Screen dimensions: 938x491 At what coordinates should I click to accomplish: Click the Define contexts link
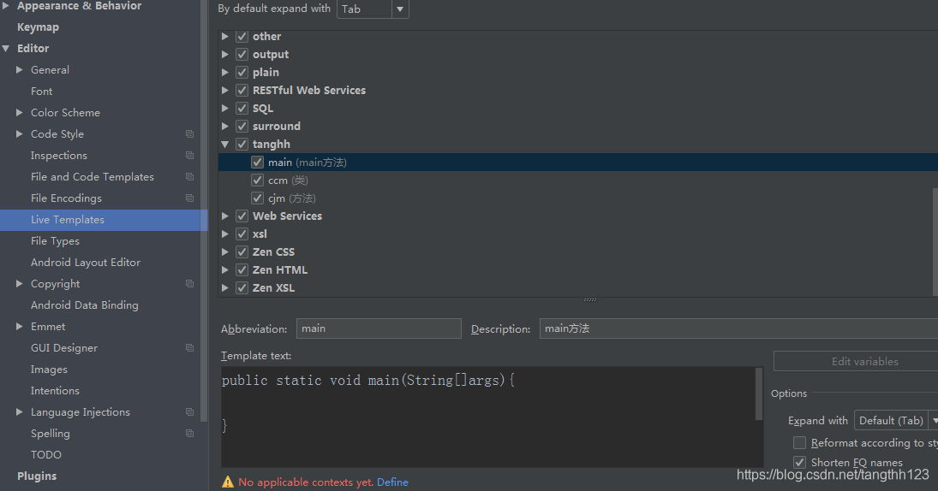pyautogui.click(x=392, y=482)
